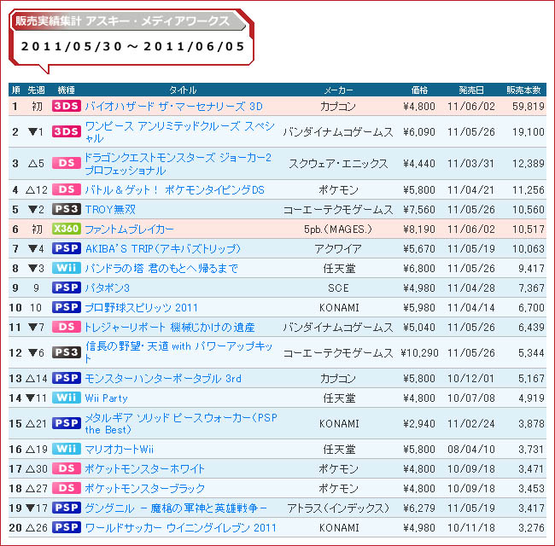
Task: Open バトル&ゲット! ポケモンタイピングDS link
Action: tap(174, 190)
